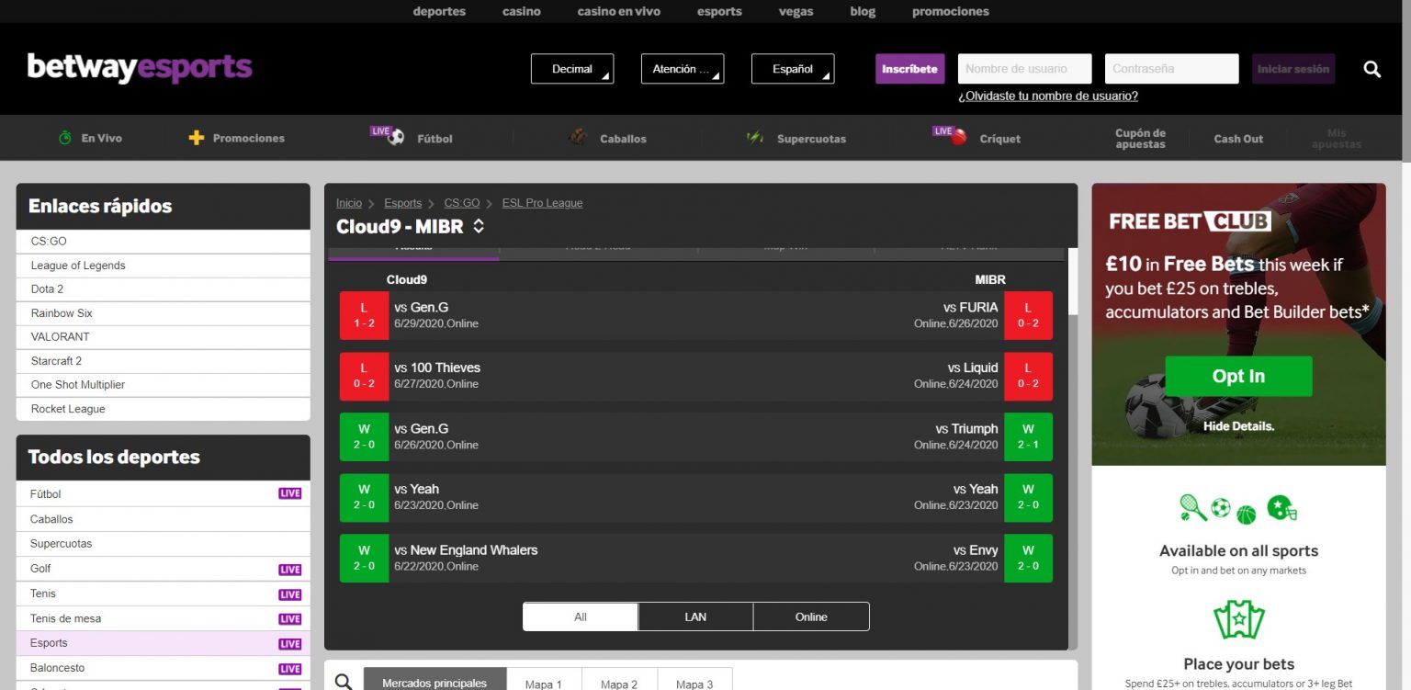
Task: Open Starcraft 2 quick link
Action: pyautogui.click(x=164, y=361)
